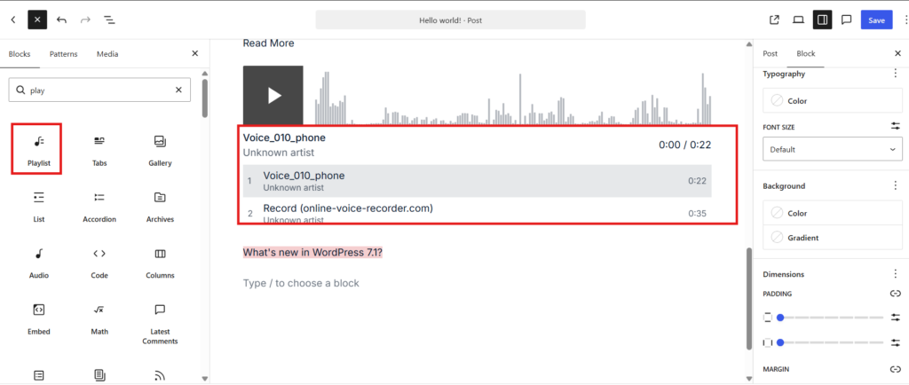Toggle custom font size control
Image resolution: width=909 pixels, height=385 pixels.
[x=896, y=126]
